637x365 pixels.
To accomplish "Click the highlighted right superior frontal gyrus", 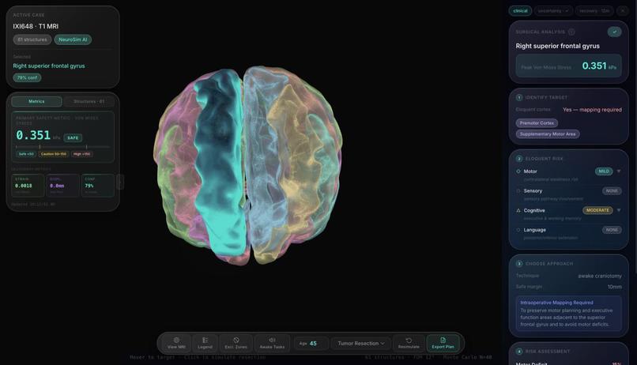I will pyautogui.click(x=220, y=163).
